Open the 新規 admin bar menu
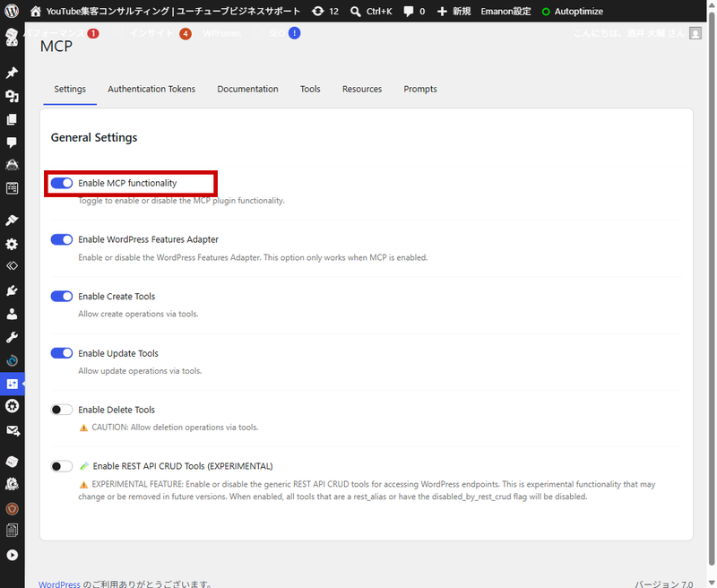The image size is (717, 588). 454,12
